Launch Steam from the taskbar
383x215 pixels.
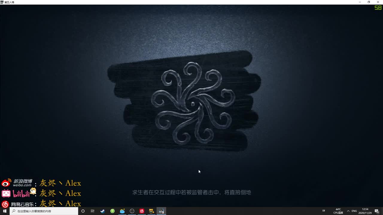pyautogui.click(x=102, y=211)
